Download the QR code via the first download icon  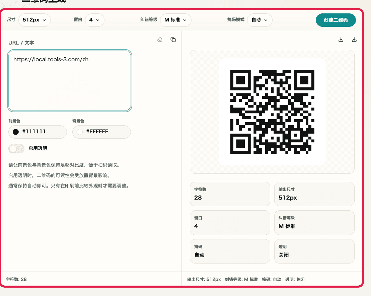[x=341, y=39]
